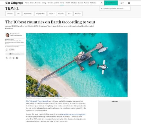
Task: Click the search magnifier icon in header
Action: coord(102,3)
